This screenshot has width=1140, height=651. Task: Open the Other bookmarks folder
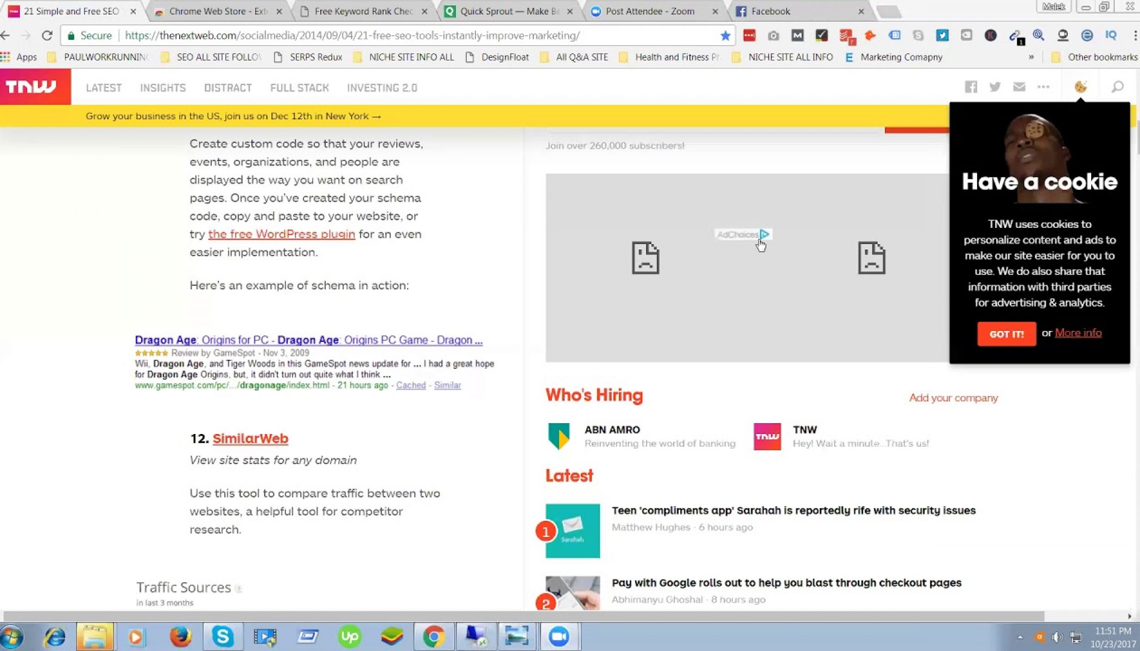point(1094,57)
